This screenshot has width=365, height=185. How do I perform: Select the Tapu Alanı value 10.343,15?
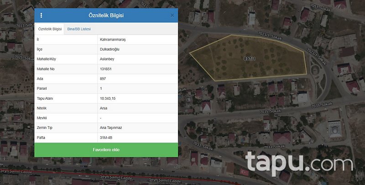tap(108, 98)
